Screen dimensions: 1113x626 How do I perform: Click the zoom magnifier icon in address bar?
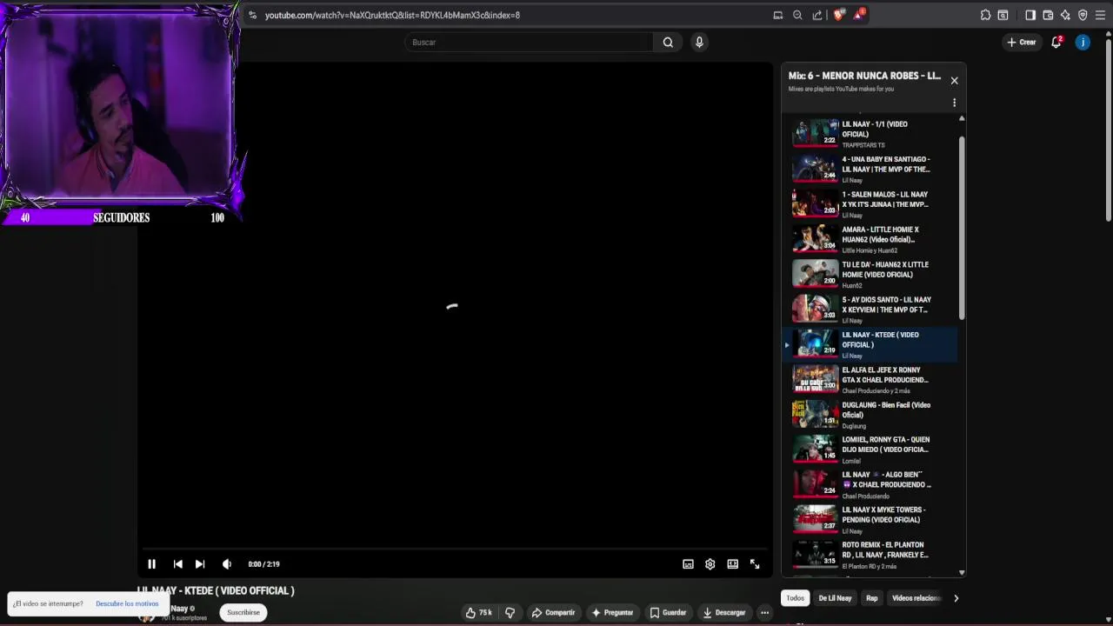click(797, 15)
